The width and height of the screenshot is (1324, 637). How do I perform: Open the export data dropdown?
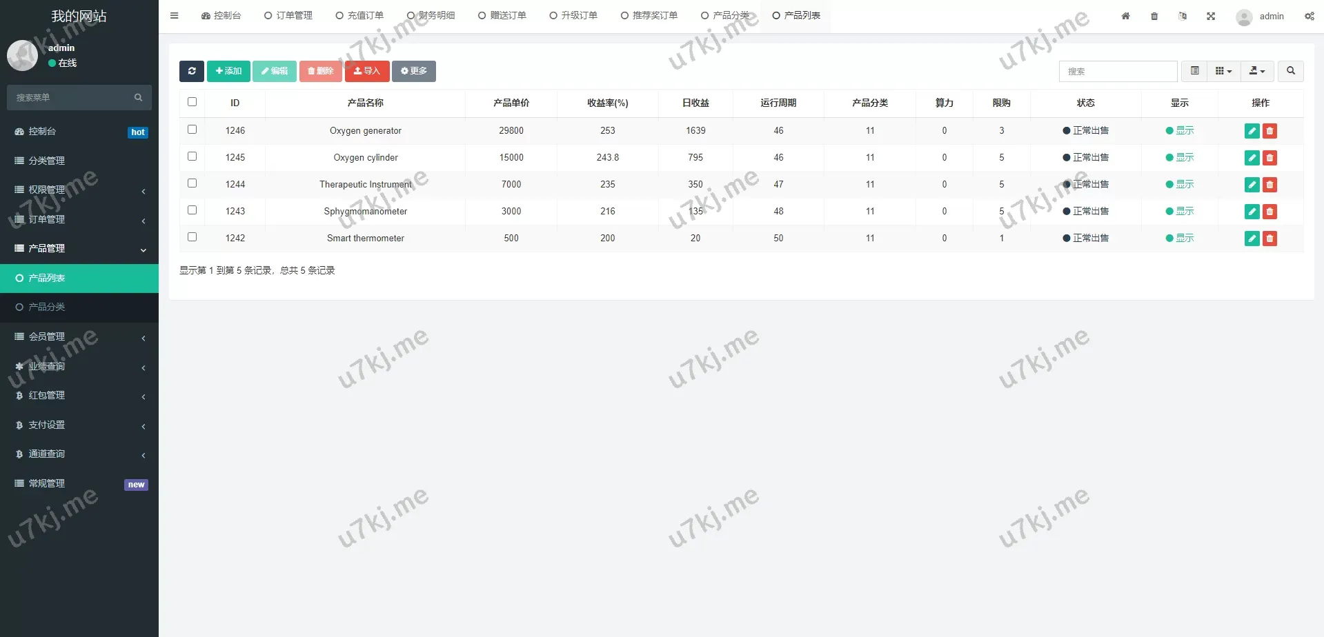[x=1256, y=71]
